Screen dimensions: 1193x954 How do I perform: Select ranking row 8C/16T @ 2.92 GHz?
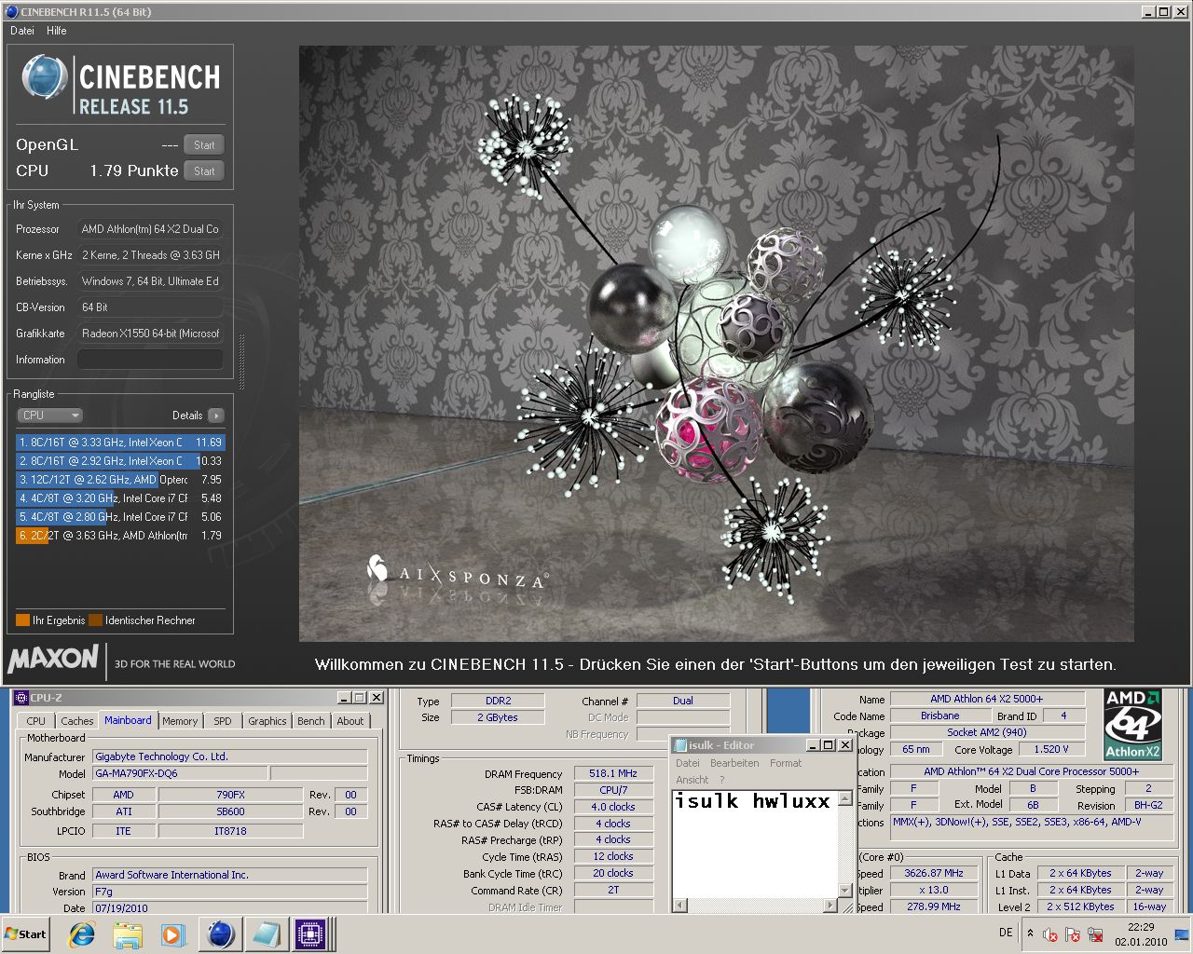pyautogui.click(x=120, y=461)
